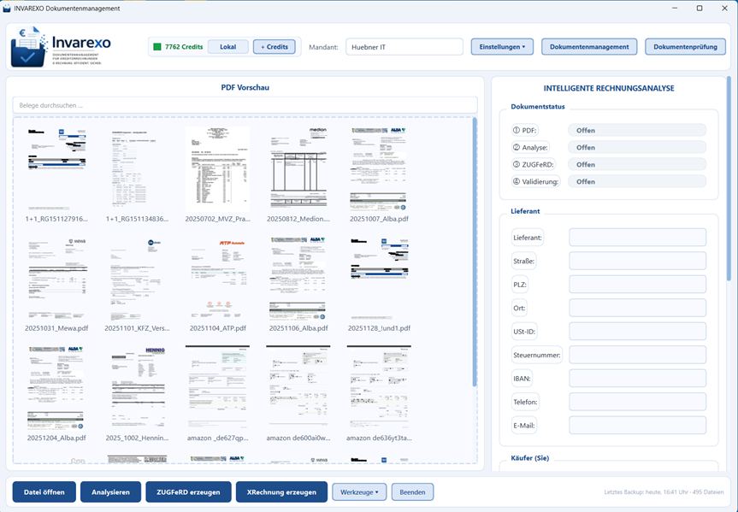Click the Invarexo logo
This screenshot has width=738, height=512.
point(61,47)
